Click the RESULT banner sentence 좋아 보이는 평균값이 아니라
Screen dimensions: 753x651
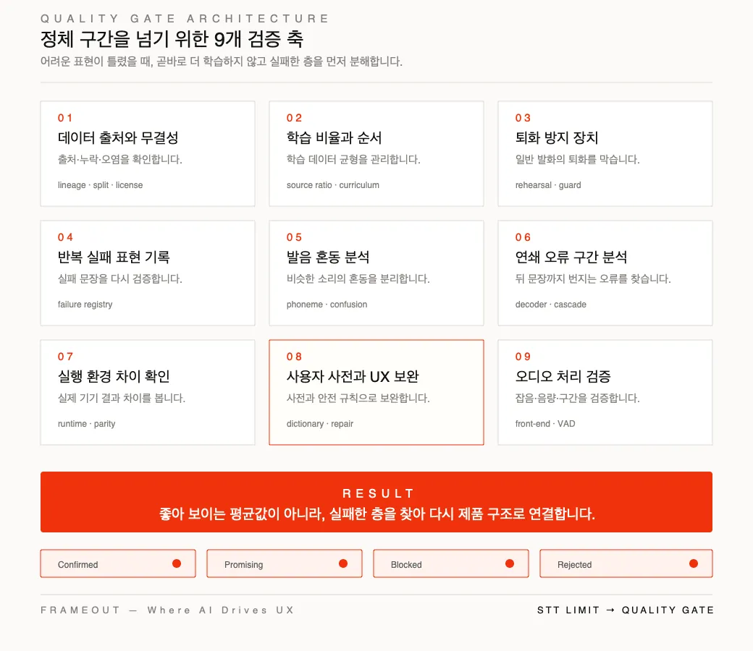pyautogui.click(x=377, y=514)
